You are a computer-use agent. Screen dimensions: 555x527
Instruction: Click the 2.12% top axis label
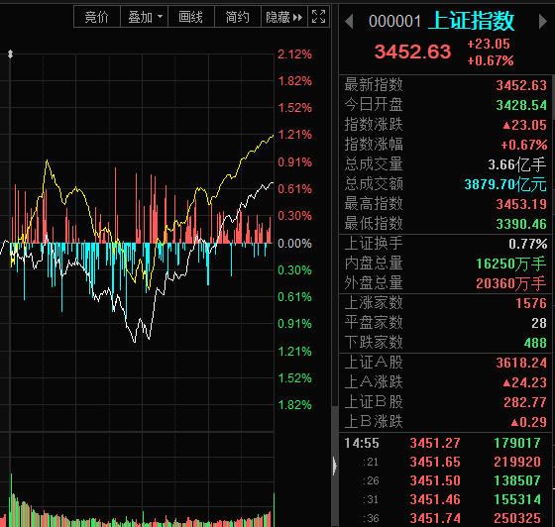coord(294,54)
